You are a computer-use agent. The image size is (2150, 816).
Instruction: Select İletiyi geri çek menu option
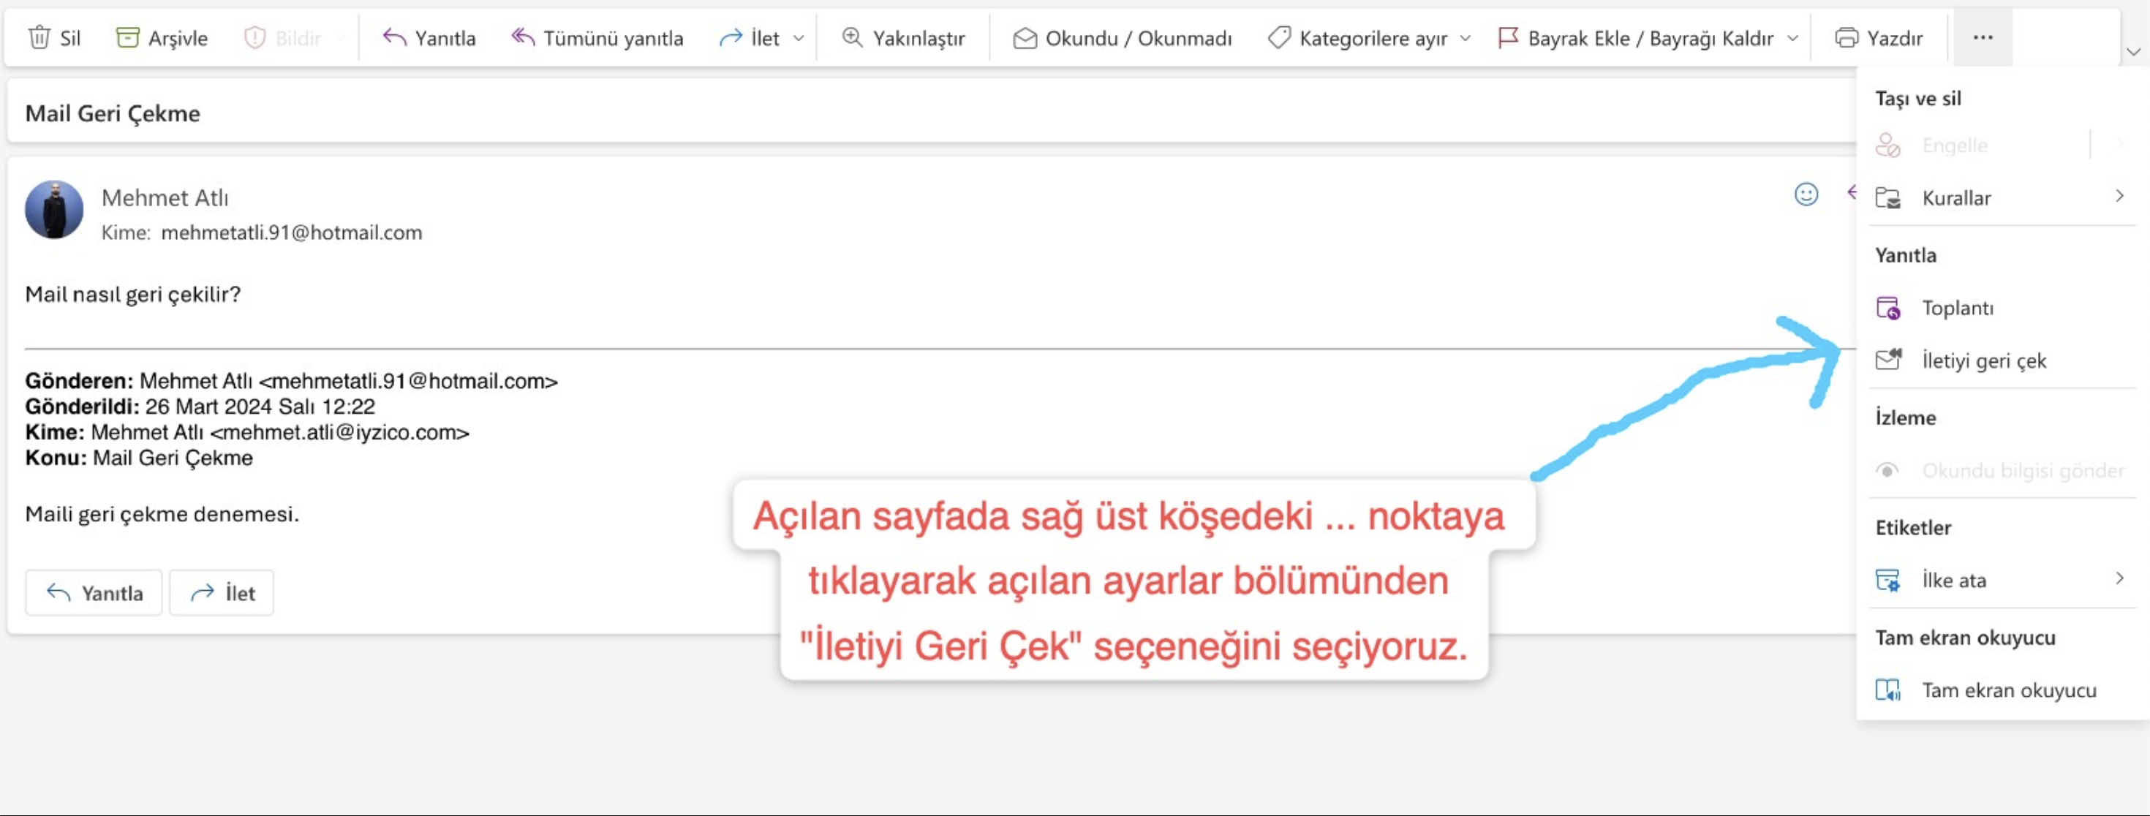(x=1983, y=360)
